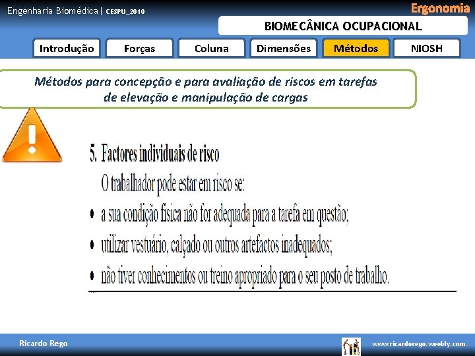
Task: Select the Coluna tab
Action: [x=212, y=48]
